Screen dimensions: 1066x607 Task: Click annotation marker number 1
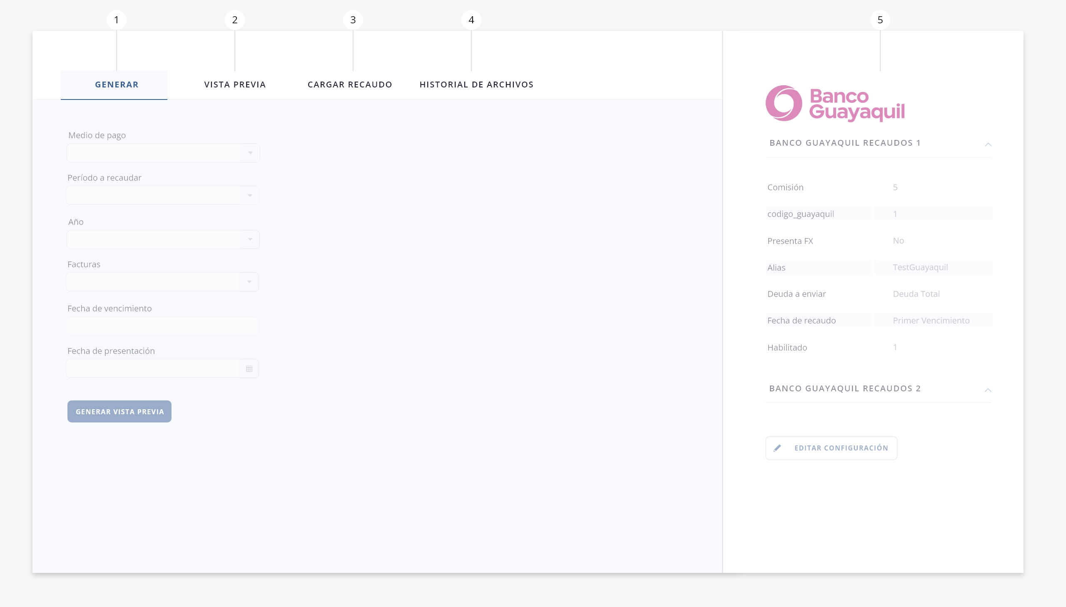(x=116, y=20)
